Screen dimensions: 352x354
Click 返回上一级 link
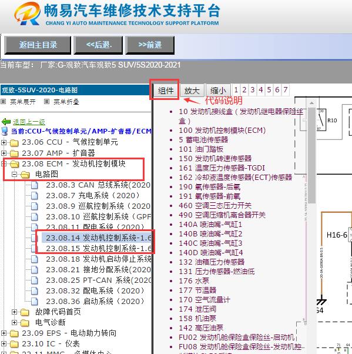29,122
